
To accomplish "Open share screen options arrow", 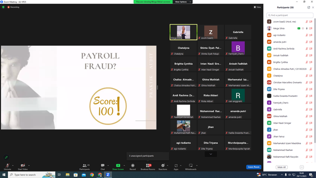I will coord(124,166).
